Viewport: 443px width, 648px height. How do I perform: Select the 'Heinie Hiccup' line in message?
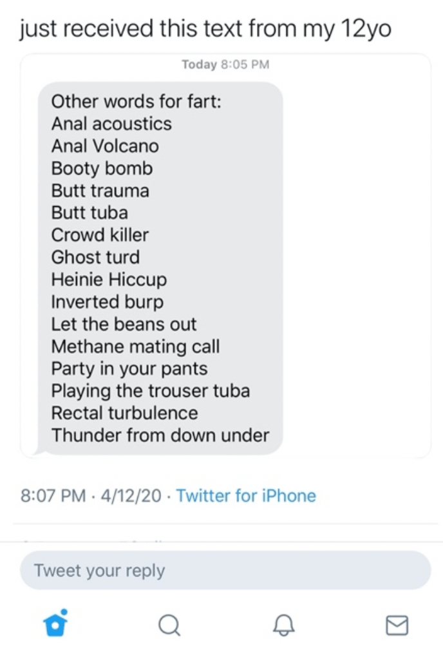click(x=109, y=280)
